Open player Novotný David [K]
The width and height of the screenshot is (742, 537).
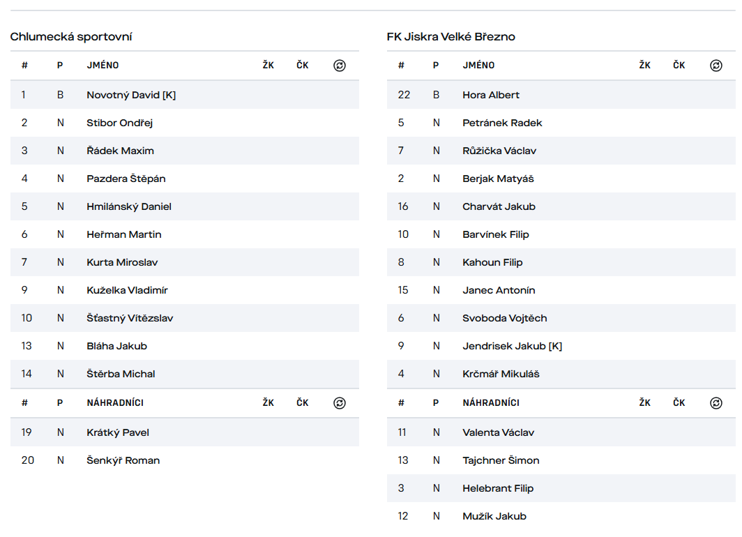pos(131,95)
